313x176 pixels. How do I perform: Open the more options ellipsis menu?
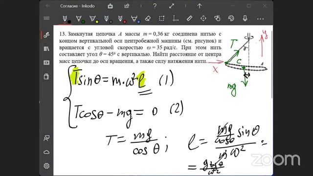(x=260, y=19)
